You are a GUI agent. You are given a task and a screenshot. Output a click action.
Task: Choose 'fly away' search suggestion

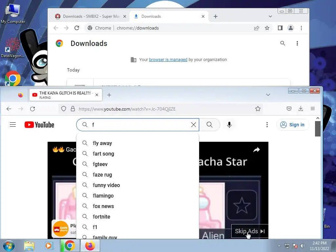[x=137, y=143]
